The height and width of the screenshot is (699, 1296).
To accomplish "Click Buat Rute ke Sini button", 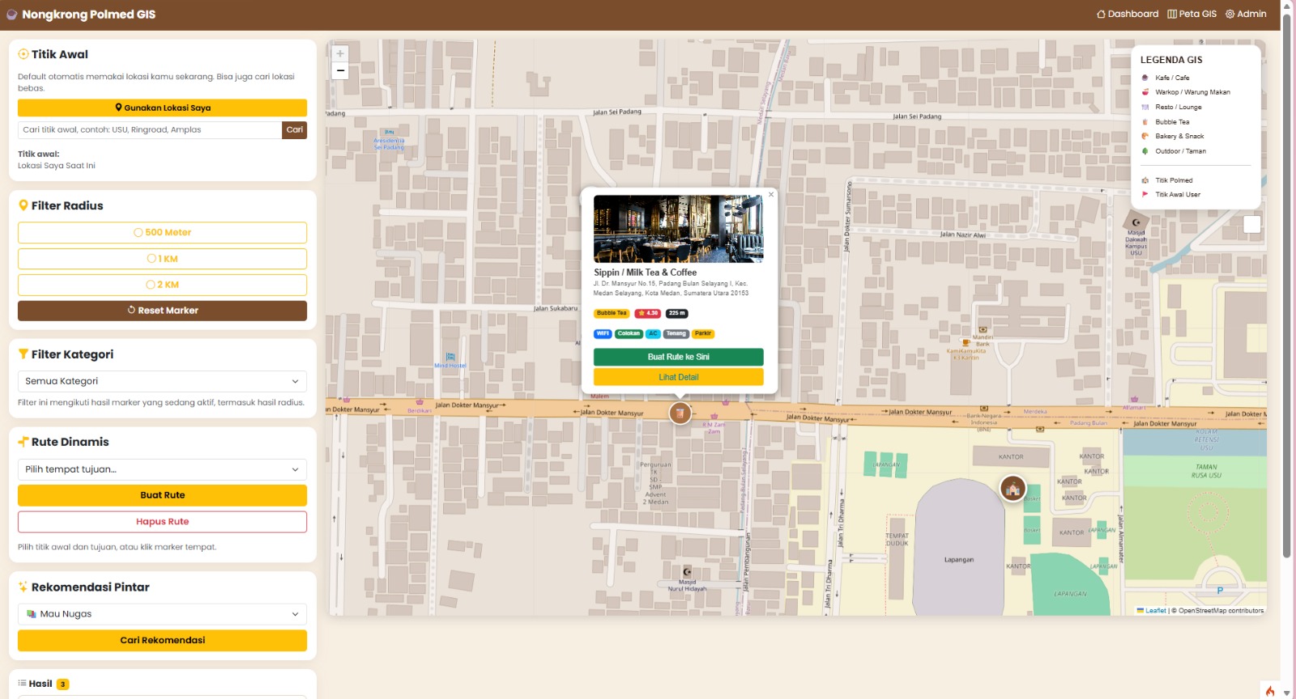I will (x=678, y=357).
